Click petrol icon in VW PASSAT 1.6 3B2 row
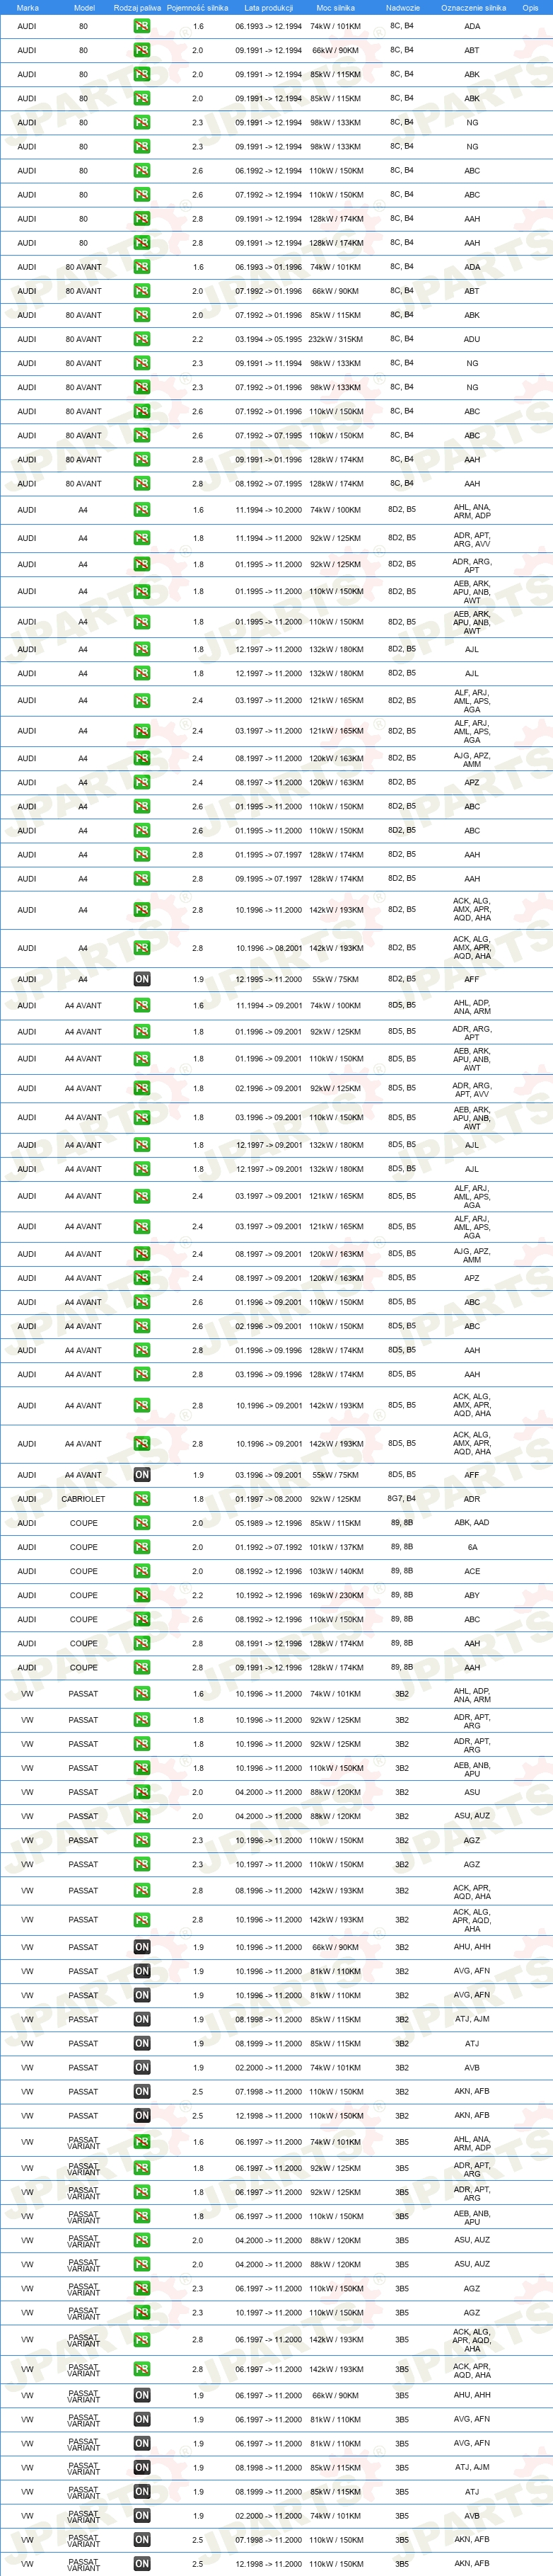The image size is (553, 2576). pos(141,1694)
